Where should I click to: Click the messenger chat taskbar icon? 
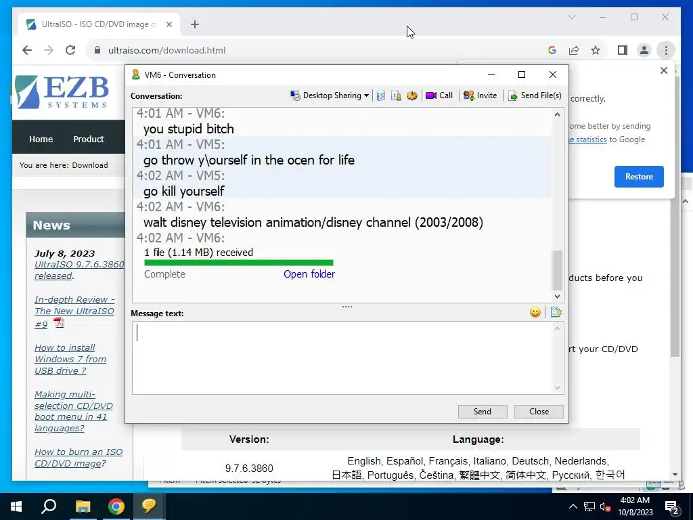[149, 506]
